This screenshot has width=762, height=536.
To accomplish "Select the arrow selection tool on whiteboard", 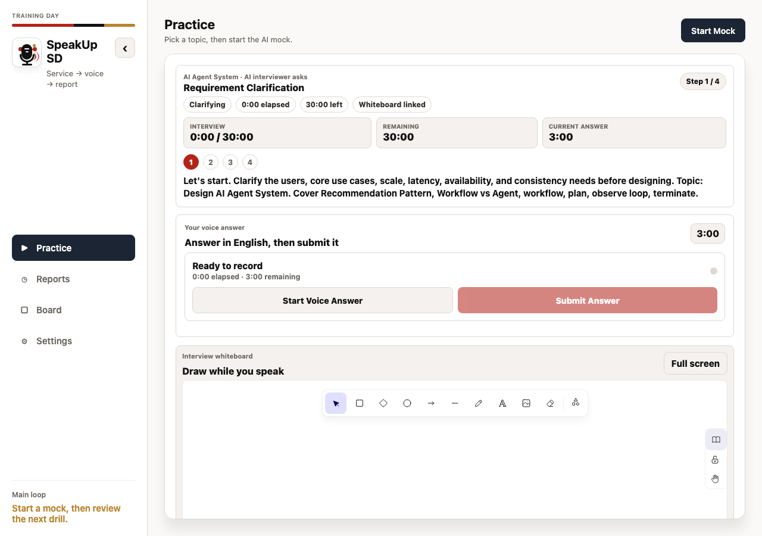I will (x=336, y=403).
